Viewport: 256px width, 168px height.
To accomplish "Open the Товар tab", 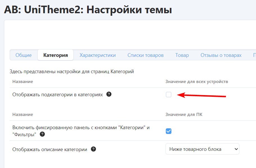I will point(182,55).
